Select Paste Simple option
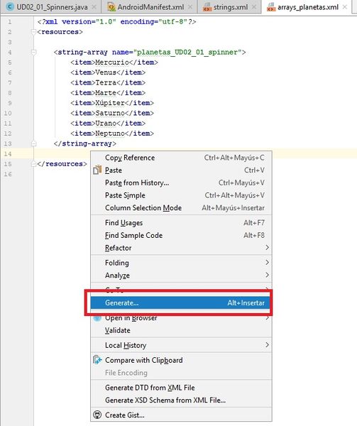 point(181,195)
